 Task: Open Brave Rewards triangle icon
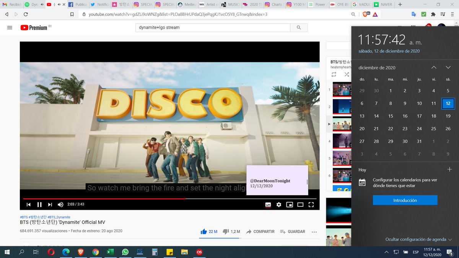tap(375, 15)
